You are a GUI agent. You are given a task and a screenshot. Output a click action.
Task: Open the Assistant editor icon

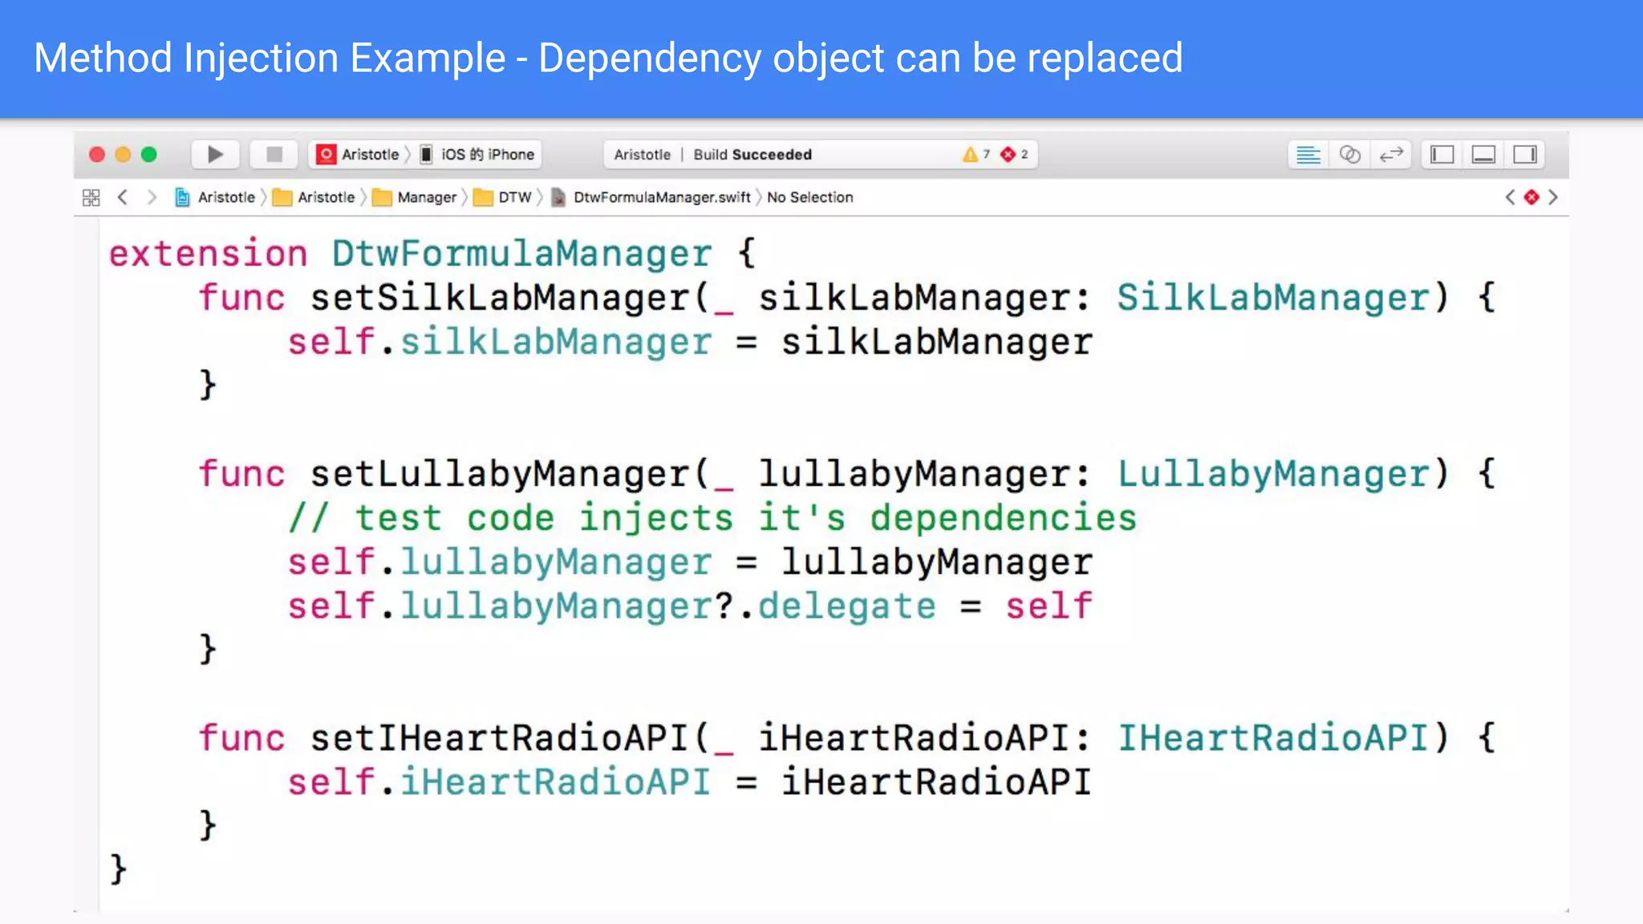(x=1349, y=154)
